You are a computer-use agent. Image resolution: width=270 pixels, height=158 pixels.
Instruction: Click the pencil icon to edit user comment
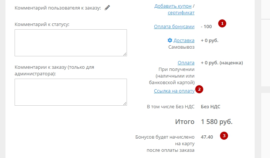click(x=107, y=8)
